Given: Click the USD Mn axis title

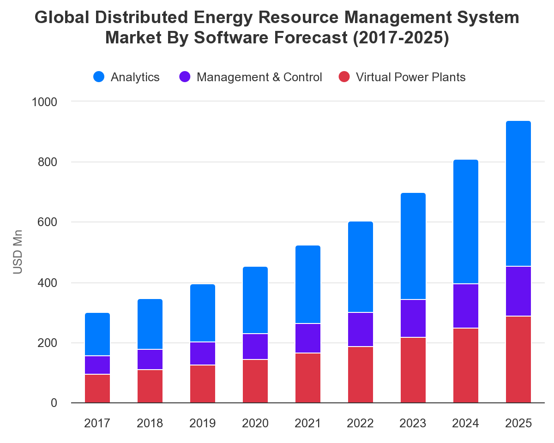Looking at the screenshot, I should click(18, 252).
